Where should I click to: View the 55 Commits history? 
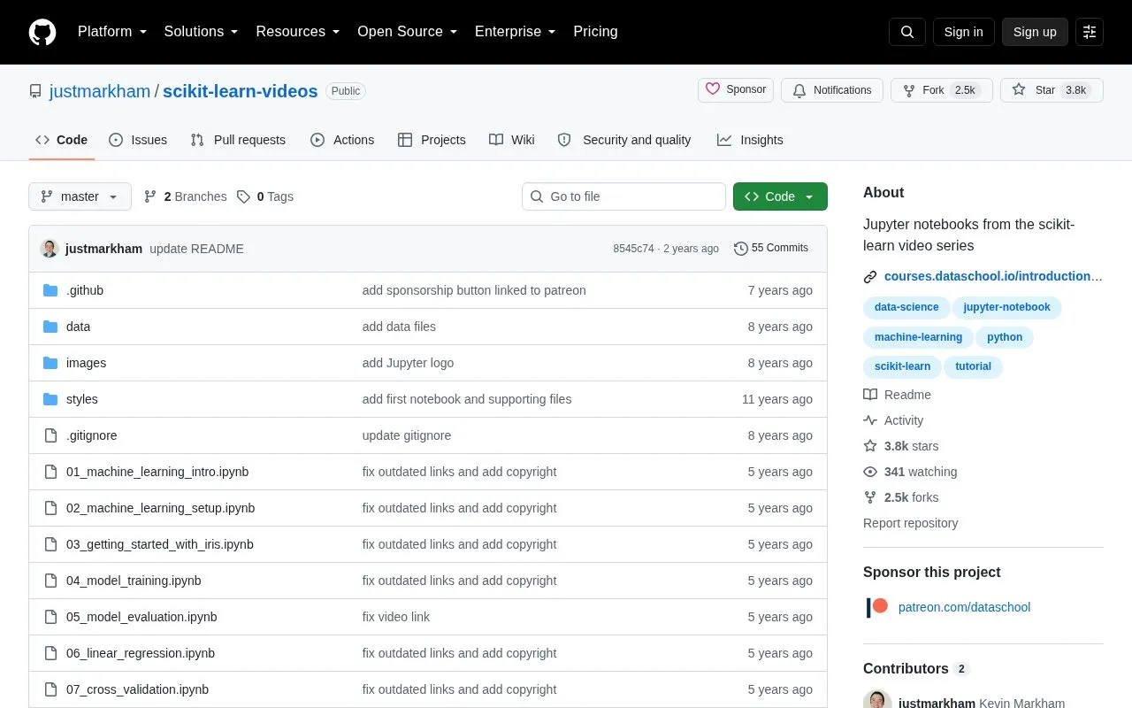(x=771, y=249)
